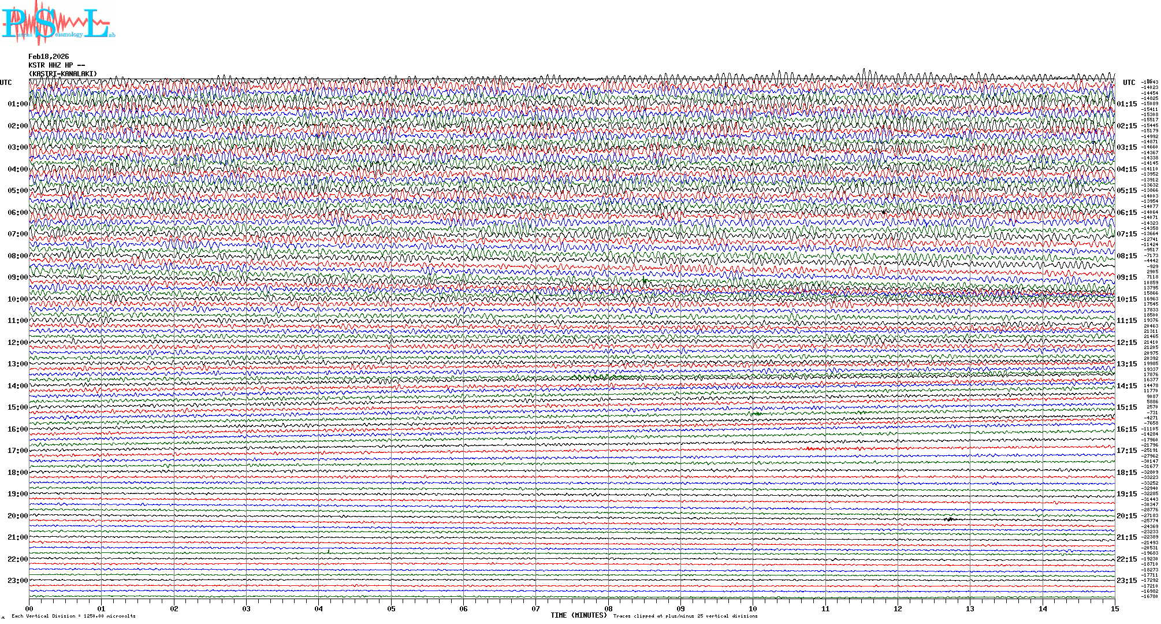Click the Feb18,2026 date label
Viewport: 1161px width, 624px height.
(49, 57)
